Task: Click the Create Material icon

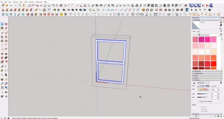Action: [221, 25]
